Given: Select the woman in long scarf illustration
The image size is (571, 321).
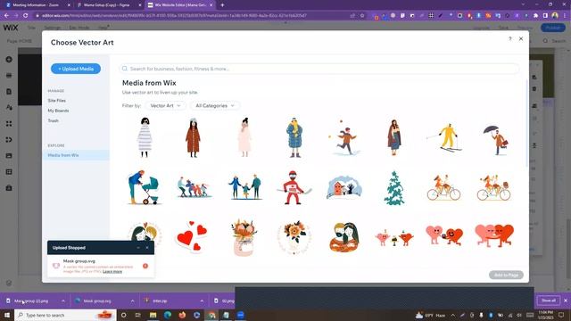Looking at the screenshot, I should click(394, 137).
